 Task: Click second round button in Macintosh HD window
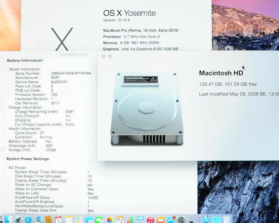click(110, 56)
